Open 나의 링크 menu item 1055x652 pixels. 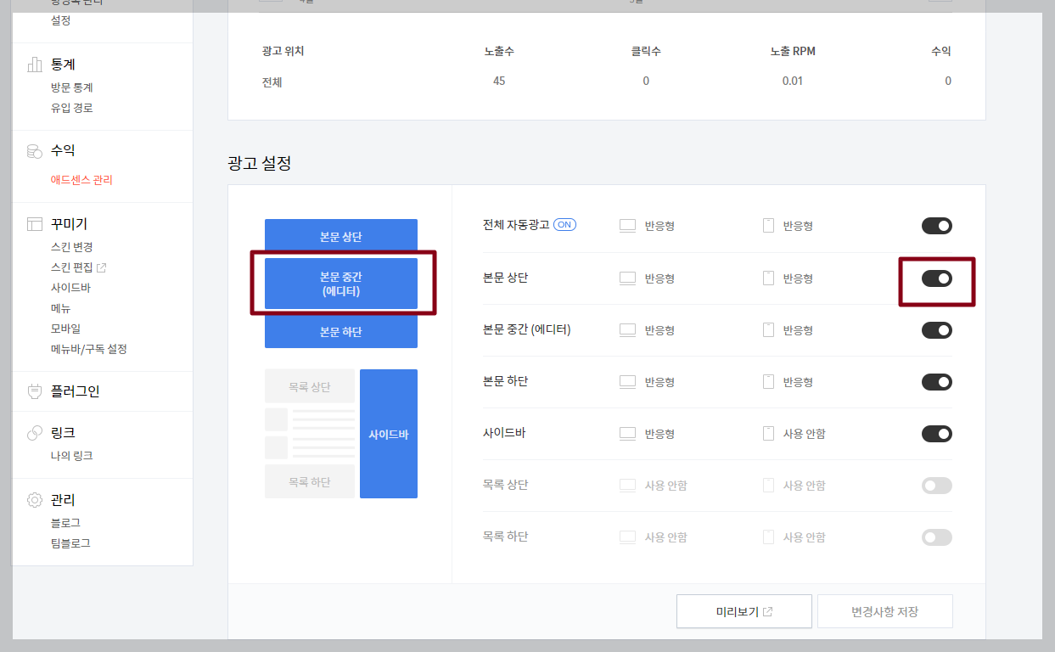pos(72,456)
